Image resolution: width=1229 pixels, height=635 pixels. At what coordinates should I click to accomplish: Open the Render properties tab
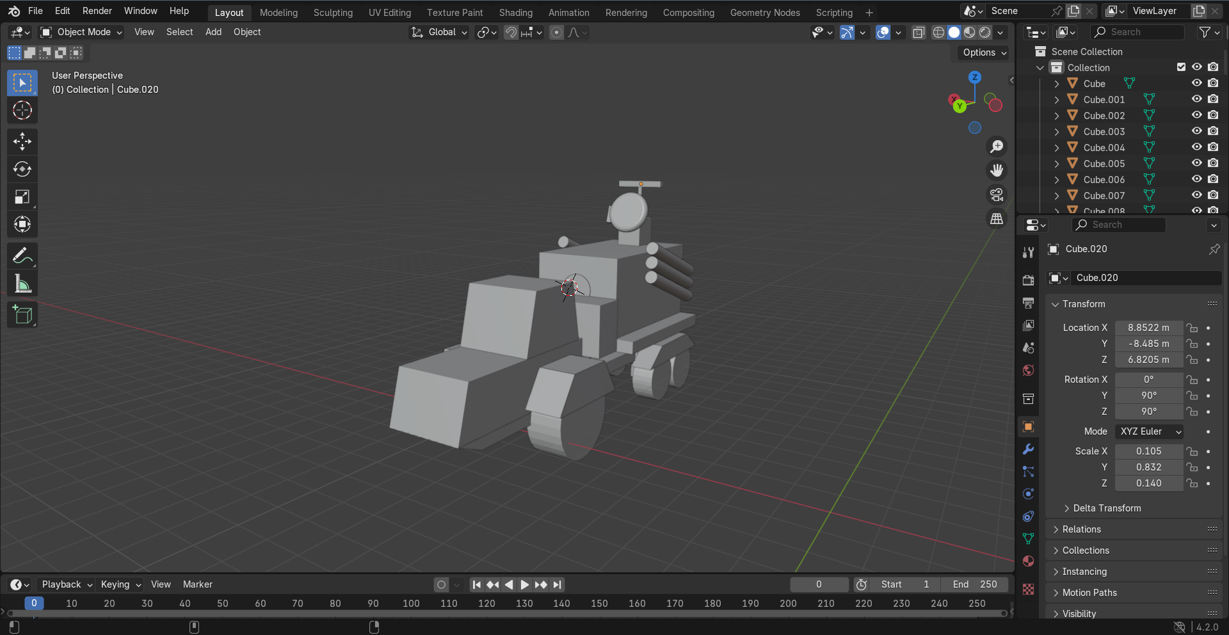tap(1028, 280)
